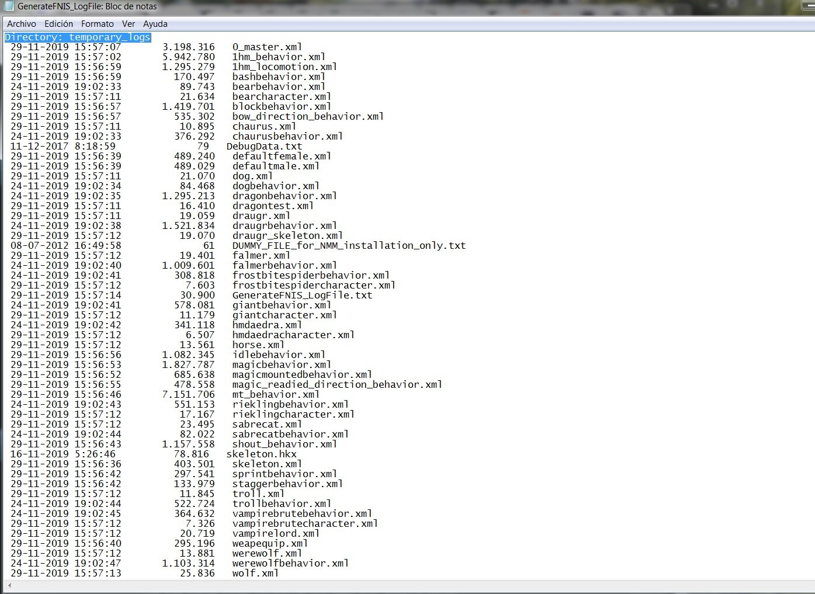Viewport: 815px width, 594px height.
Task: Click the text '0_master.xml'
Action: point(267,47)
